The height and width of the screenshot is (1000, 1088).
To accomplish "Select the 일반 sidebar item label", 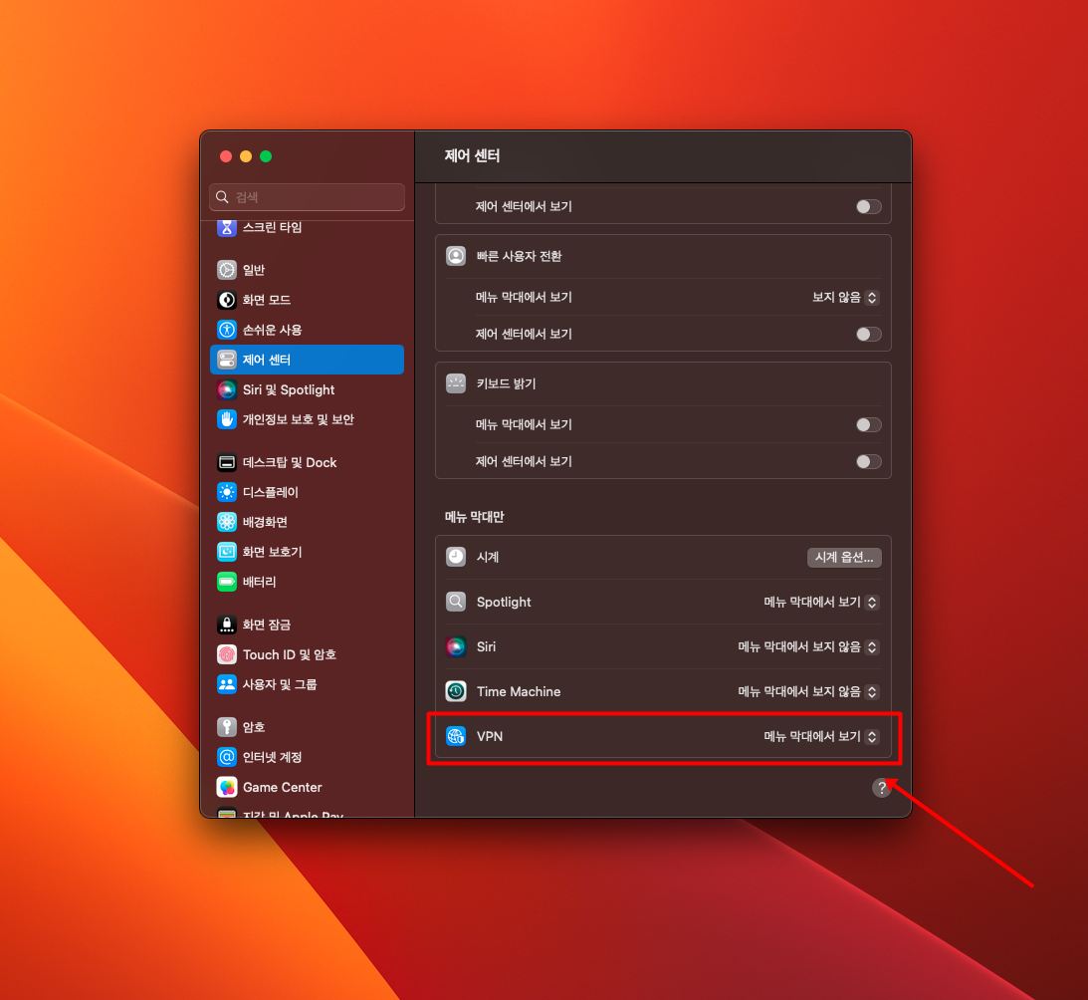I will click(x=254, y=270).
